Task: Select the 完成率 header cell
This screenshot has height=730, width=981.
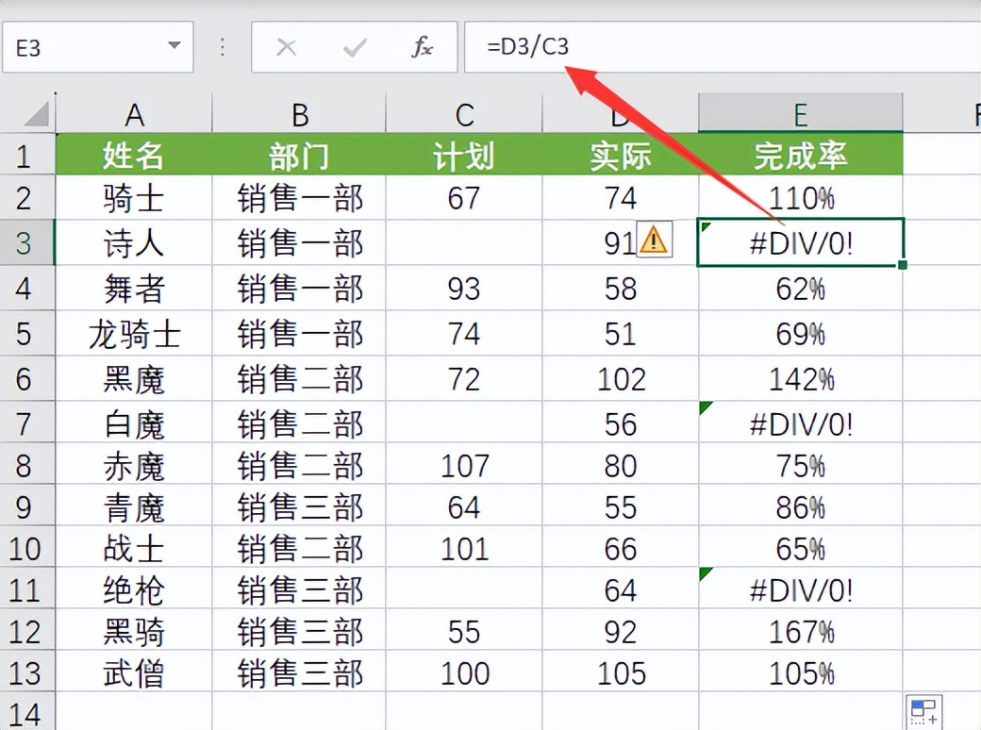Action: 800,155
